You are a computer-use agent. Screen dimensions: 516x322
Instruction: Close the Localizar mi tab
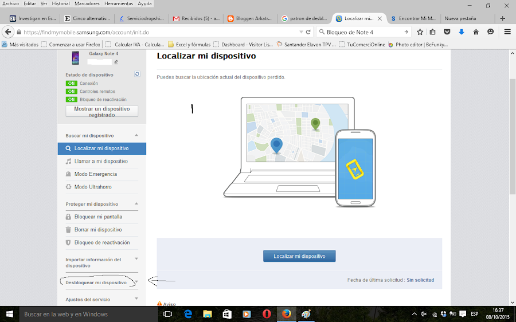[x=380, y=18]
